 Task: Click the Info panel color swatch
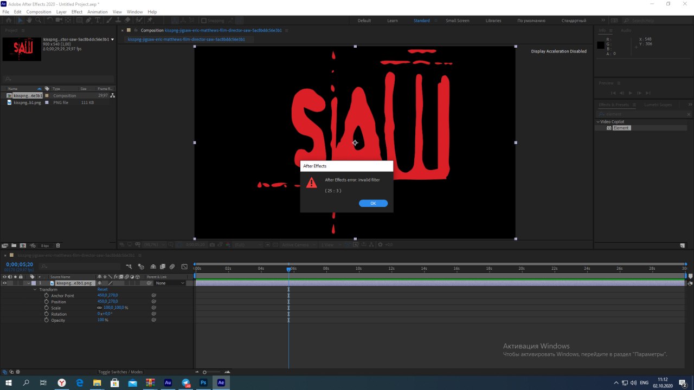coord(601,45)
